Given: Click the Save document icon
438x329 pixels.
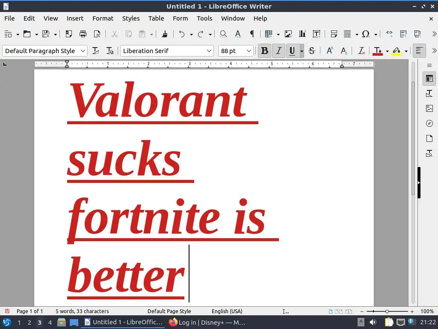Looking at the screenshot, I should (46, 34).
